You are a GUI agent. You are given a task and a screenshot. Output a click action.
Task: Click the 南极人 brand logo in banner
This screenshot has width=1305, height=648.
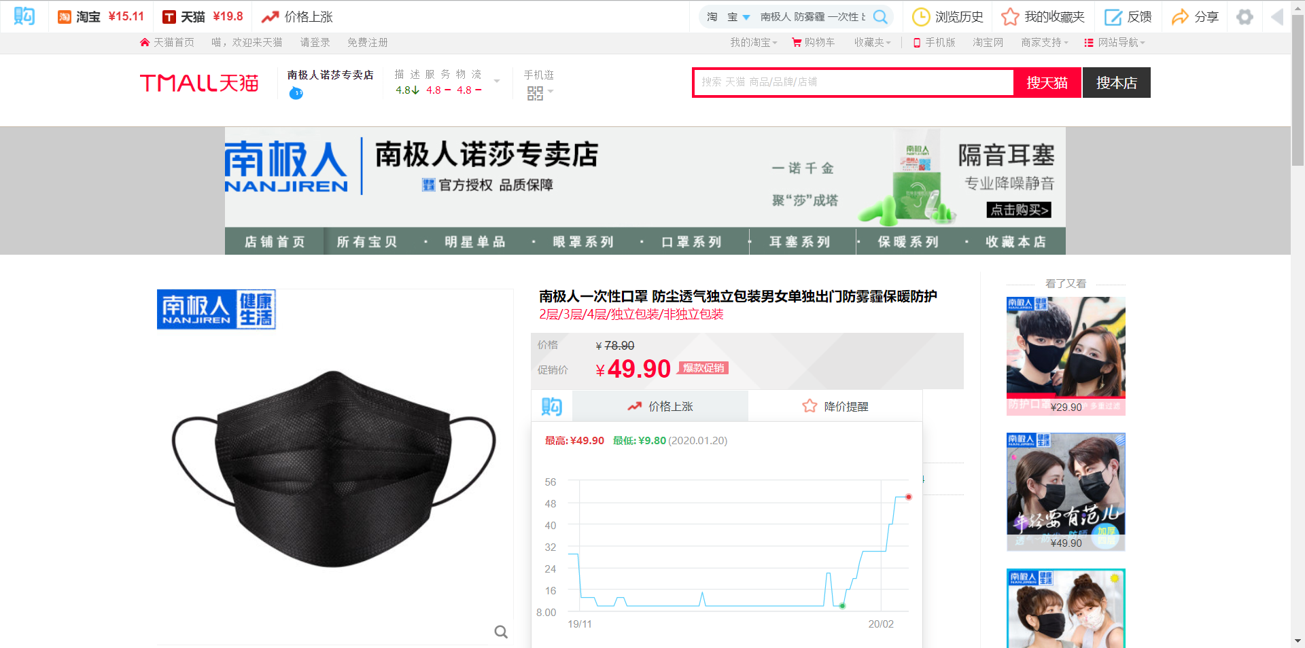(286, 166)
